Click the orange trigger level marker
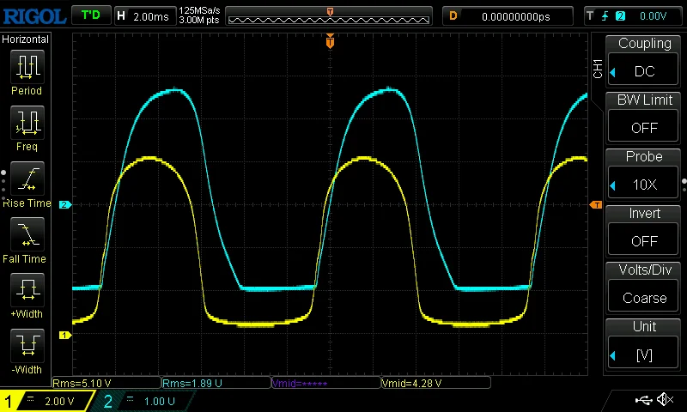Image resolution: width=687 pixels, height=412 pixels. (x=594, y=204)
